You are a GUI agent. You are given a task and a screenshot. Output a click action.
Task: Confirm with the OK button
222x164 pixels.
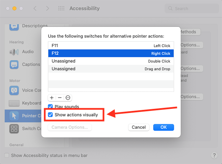(164, 127)
